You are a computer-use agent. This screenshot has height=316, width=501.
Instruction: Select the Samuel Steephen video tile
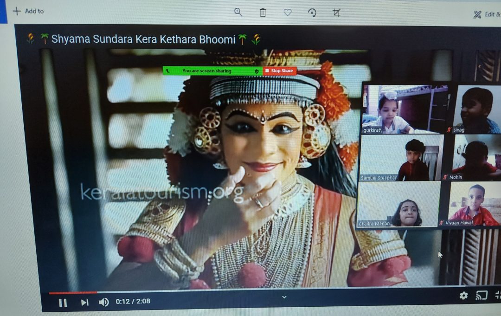401,158
